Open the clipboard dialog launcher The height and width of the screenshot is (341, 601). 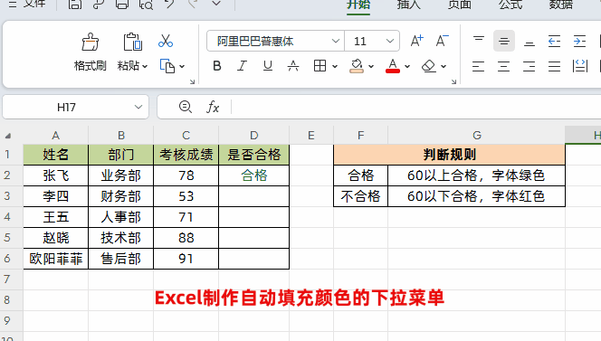pyautogui.click(x=193, y=81)
